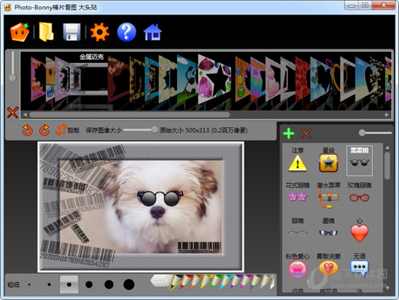Select the 勇敢说爱 heart bubble sticker
This screenshot has height=300, width=399.
329,266
